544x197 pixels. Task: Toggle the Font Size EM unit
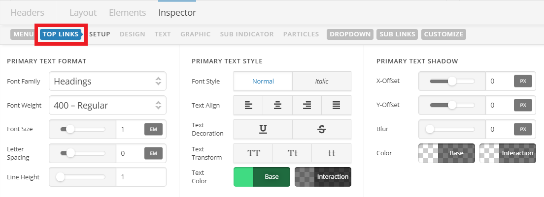(x=153, y=129)
